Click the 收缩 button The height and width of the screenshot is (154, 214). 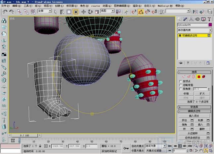point(186,94)
